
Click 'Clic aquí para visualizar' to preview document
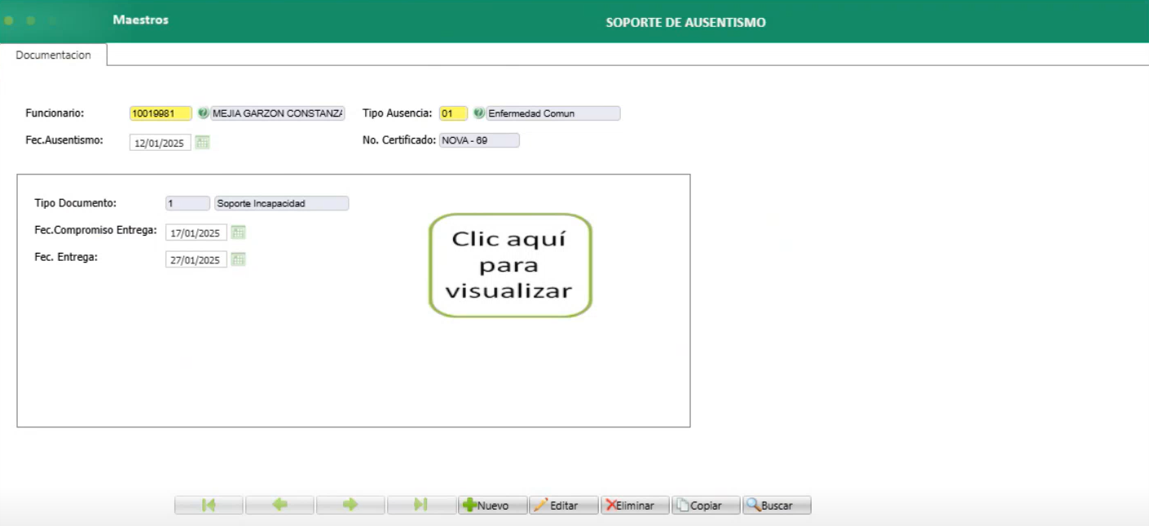[509, 265]
